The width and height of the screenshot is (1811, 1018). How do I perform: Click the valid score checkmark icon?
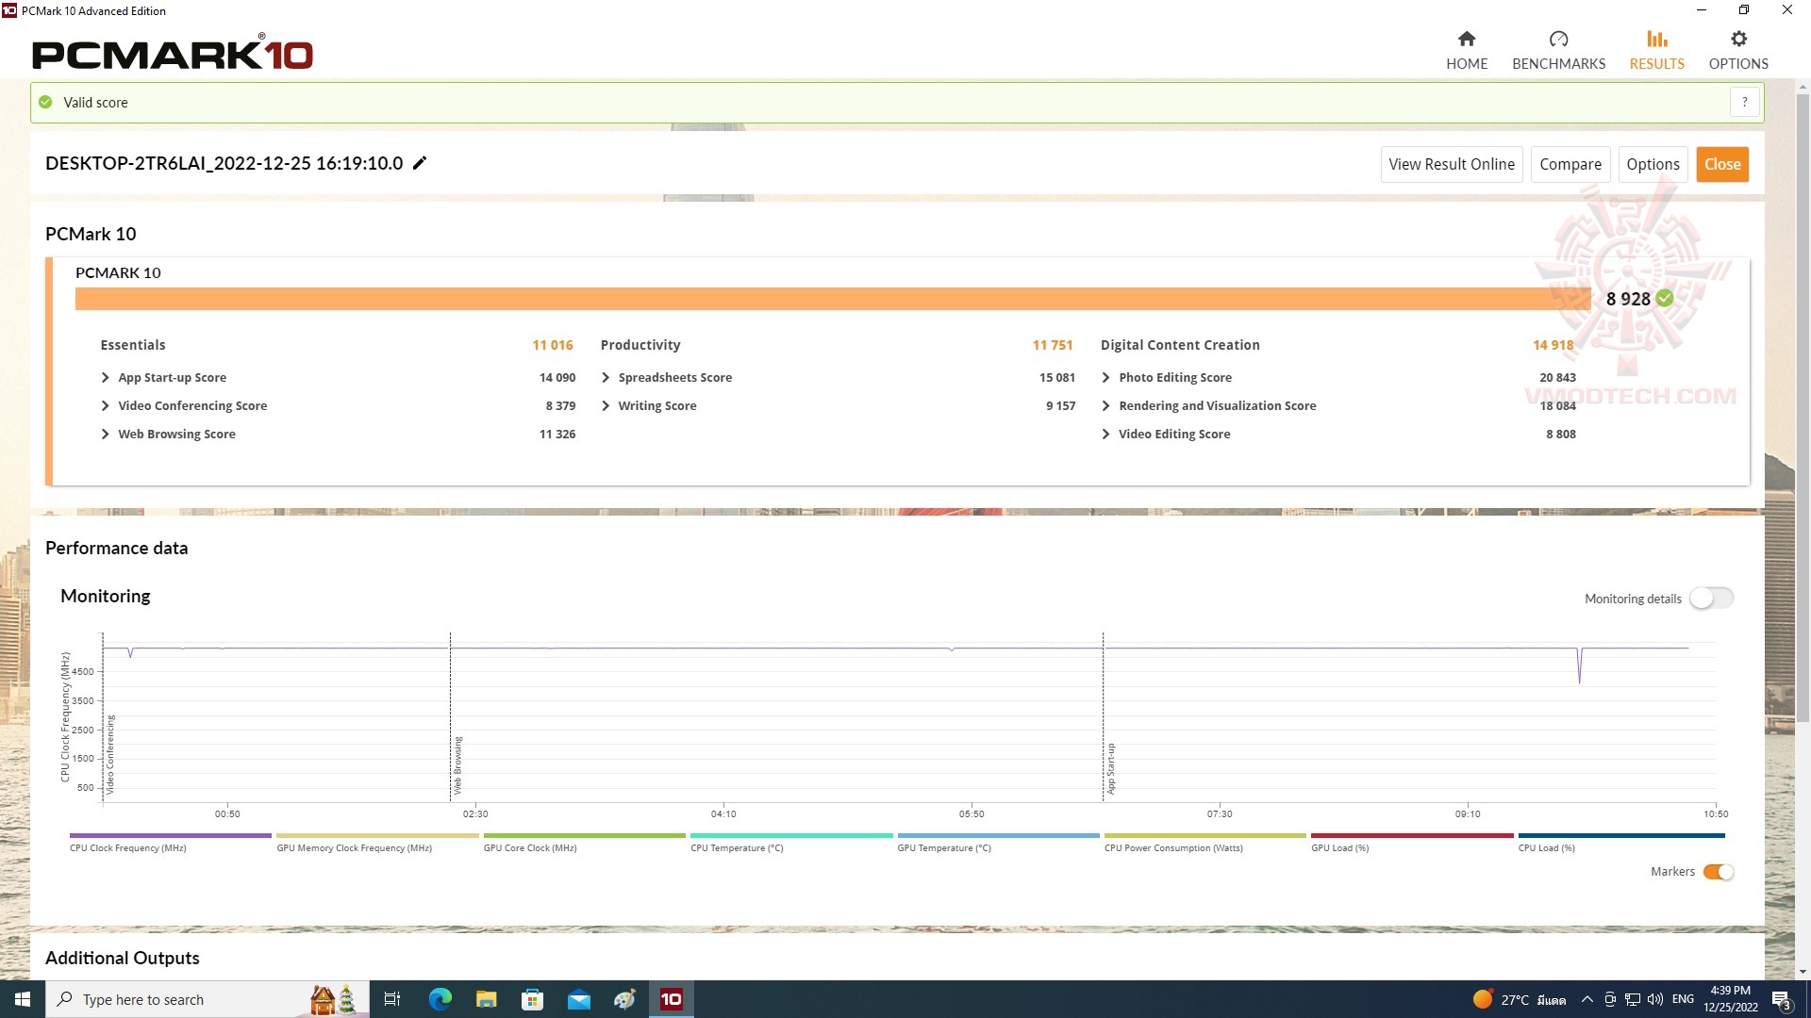coord(46,102)
